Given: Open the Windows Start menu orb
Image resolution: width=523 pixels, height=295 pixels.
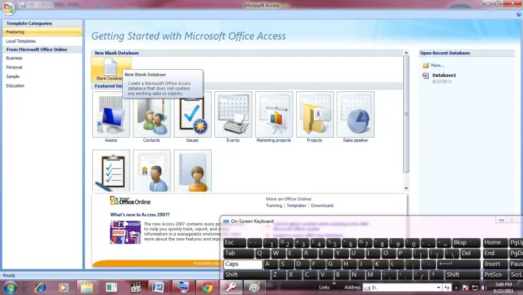Looking at the screenshot, I should (10, 287).
